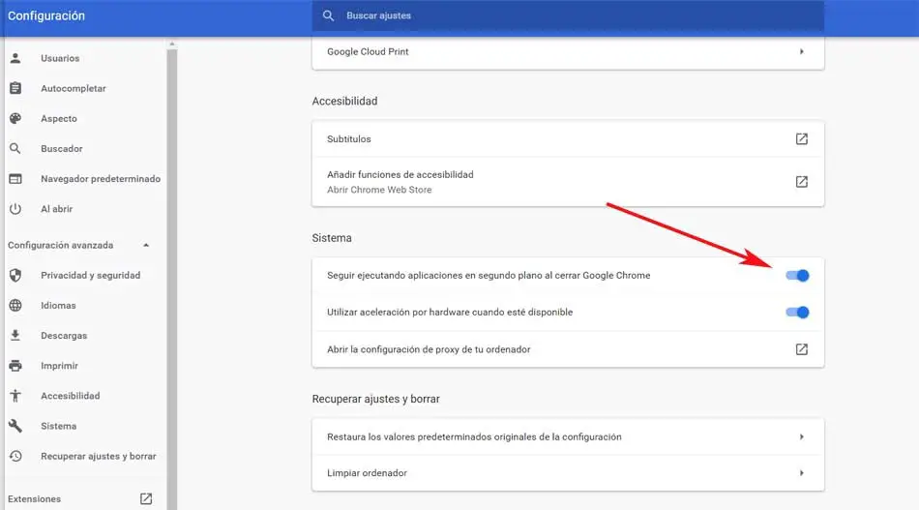The width and height of the screenshot is (919, 510).
Task: Go to Aspecto settings
Action: point(59,118)
